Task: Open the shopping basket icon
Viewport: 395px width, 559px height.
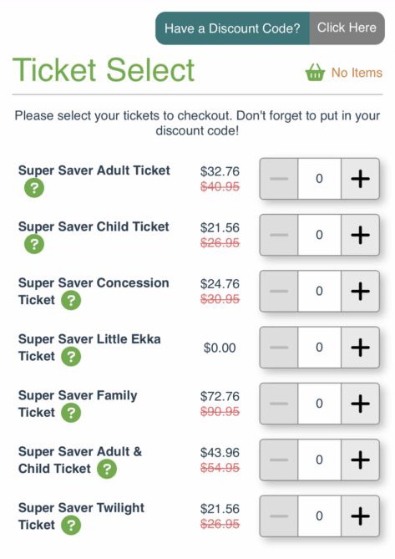Action: [315, 73]
